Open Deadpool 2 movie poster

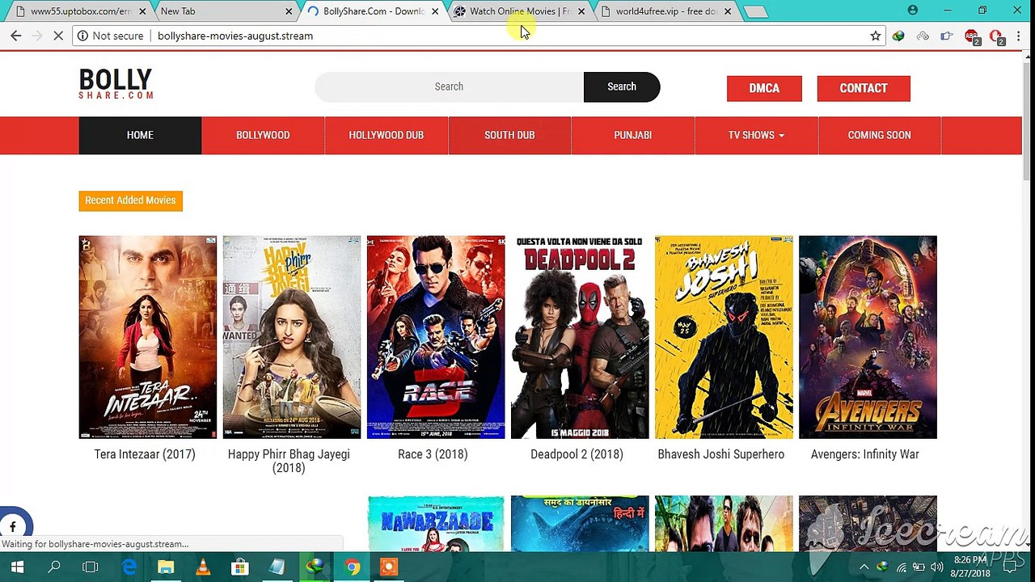pyautogui.click(x=580, y=337)
